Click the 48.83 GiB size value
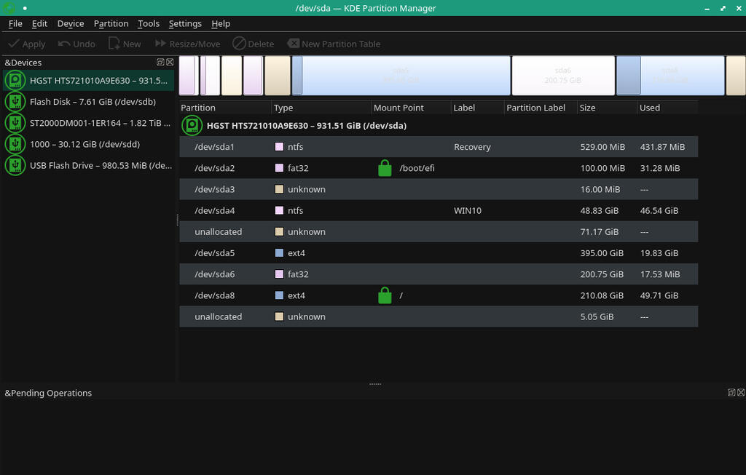 (600, 210)
